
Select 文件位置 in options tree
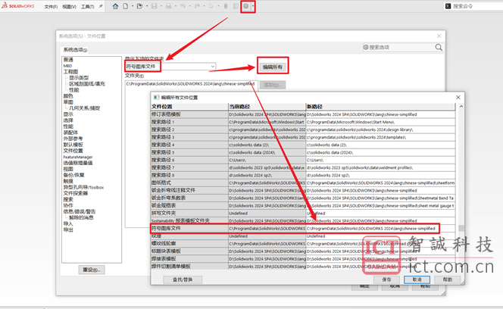(x=73, y=151)
